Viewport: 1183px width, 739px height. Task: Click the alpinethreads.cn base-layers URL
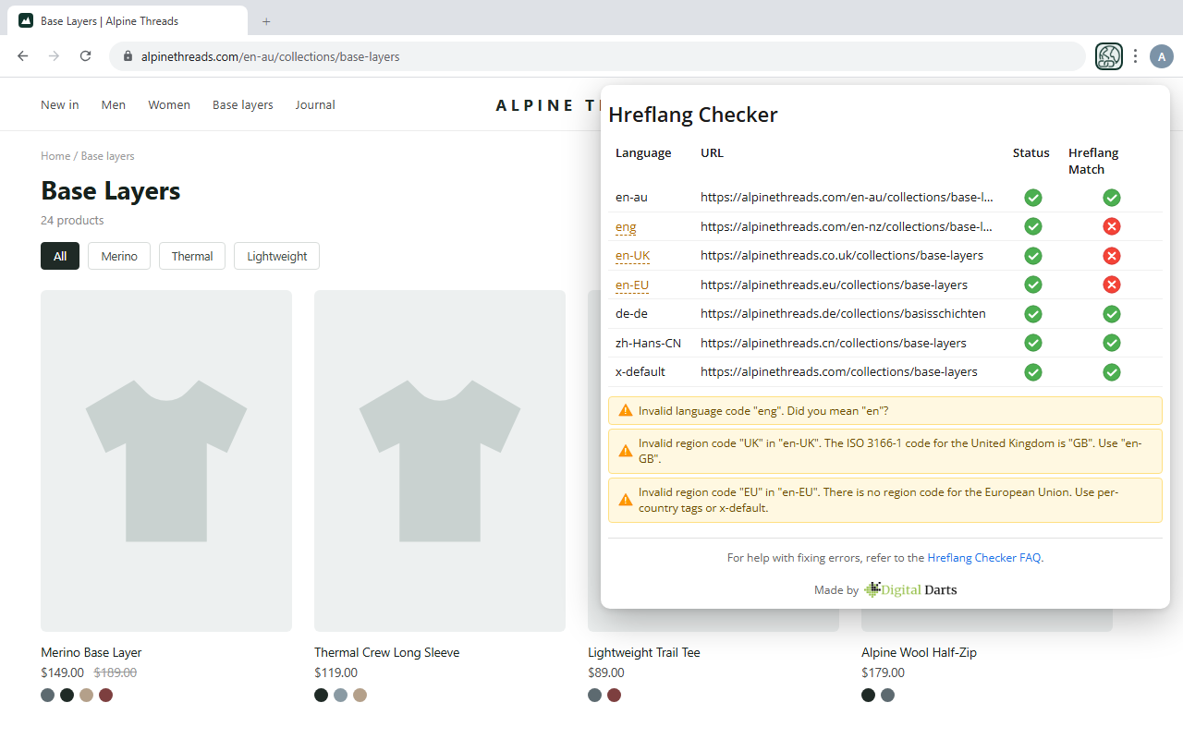coord(834,344)
